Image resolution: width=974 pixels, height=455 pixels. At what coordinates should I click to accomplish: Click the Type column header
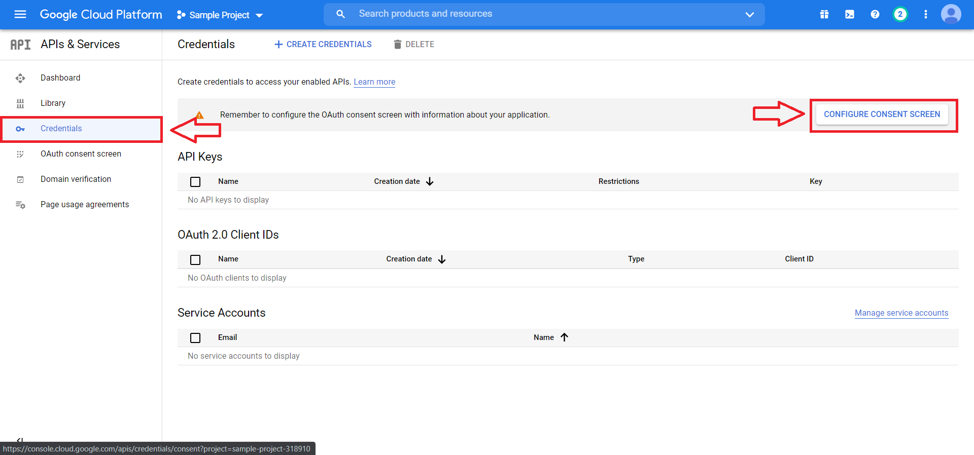pos(636,259)
